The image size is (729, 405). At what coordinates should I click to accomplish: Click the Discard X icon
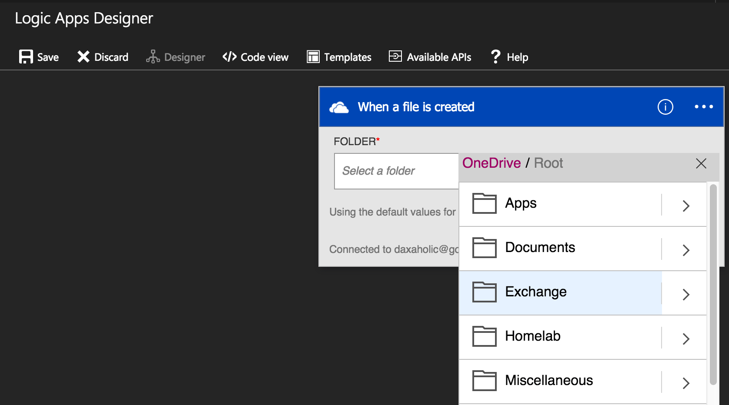(83, 56)
